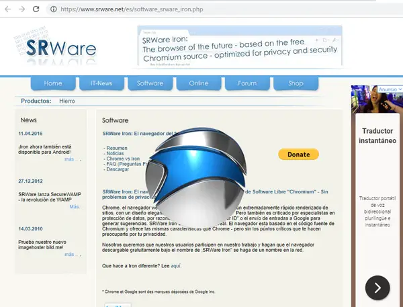403x307 pixels.
Task: Click 'más' under Android news item
Action: (x=69, y=159)
